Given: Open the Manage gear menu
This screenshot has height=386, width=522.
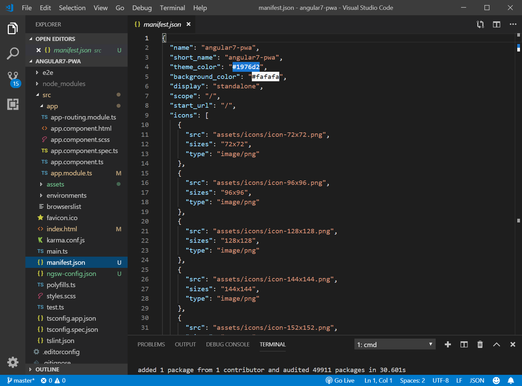Looking at the screenshot, I should tap(13, 362).
